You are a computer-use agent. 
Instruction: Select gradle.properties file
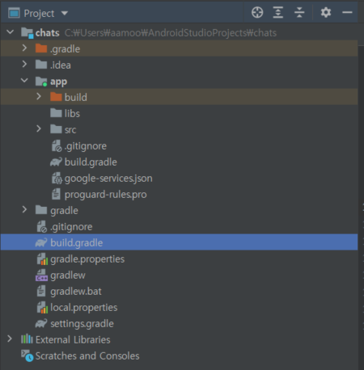87,259
